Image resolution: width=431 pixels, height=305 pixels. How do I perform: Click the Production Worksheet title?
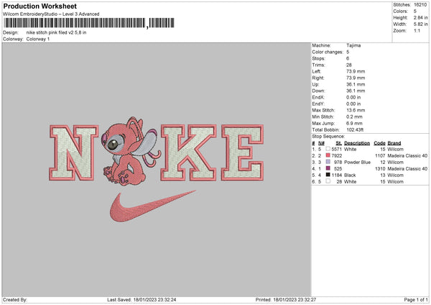point(40,6)
